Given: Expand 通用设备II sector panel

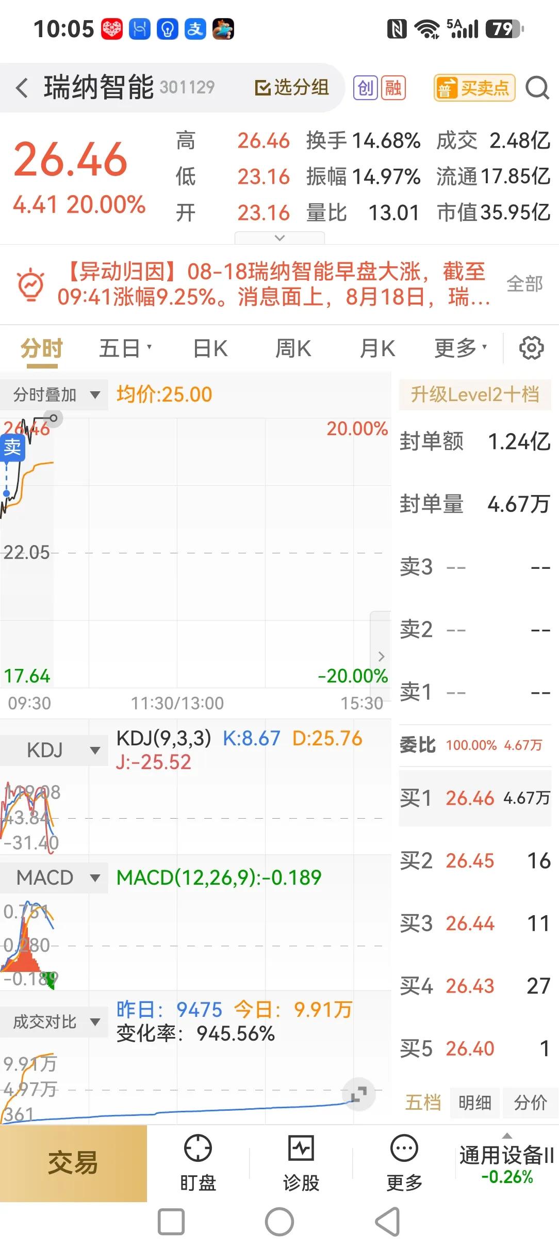Looking at the screenshot, I should tap(507, 1162).
